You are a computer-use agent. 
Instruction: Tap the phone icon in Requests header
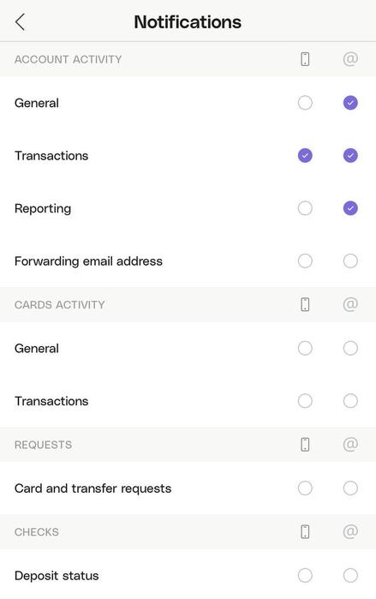pos(305,445)
